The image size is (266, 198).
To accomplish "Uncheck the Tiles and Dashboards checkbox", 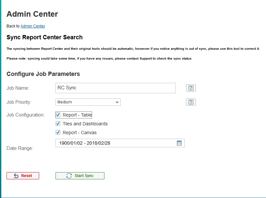I will coord(58,123).
